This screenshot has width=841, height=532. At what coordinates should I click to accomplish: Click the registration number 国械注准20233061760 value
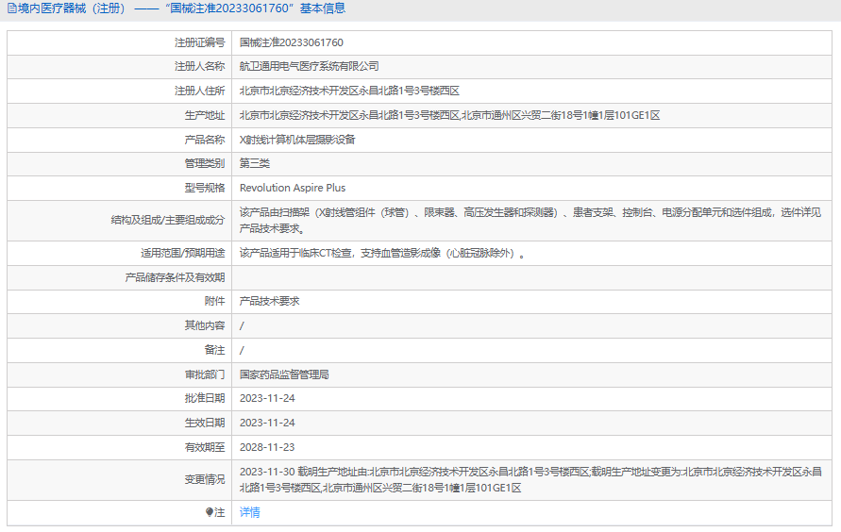tap(291, 42)
